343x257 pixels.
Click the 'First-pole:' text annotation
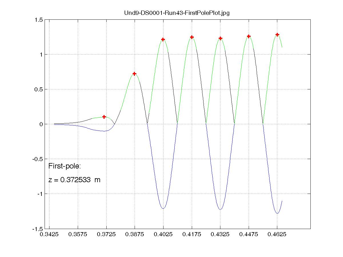click(65, 166)
